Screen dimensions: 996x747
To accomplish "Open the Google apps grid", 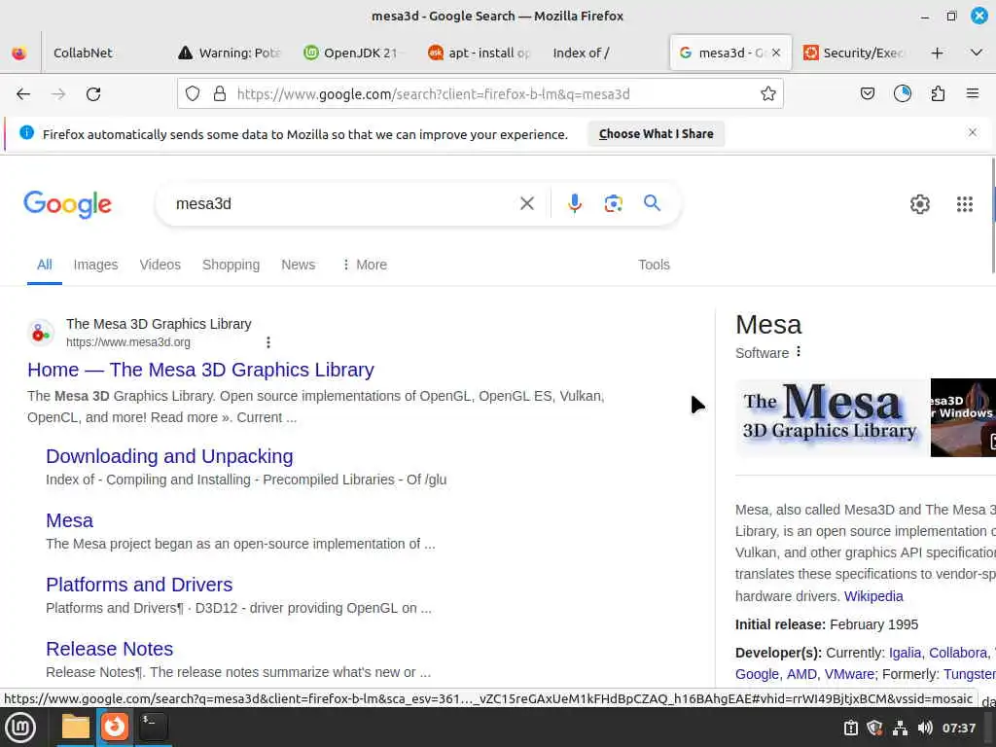I will click(x=964, y=204).
